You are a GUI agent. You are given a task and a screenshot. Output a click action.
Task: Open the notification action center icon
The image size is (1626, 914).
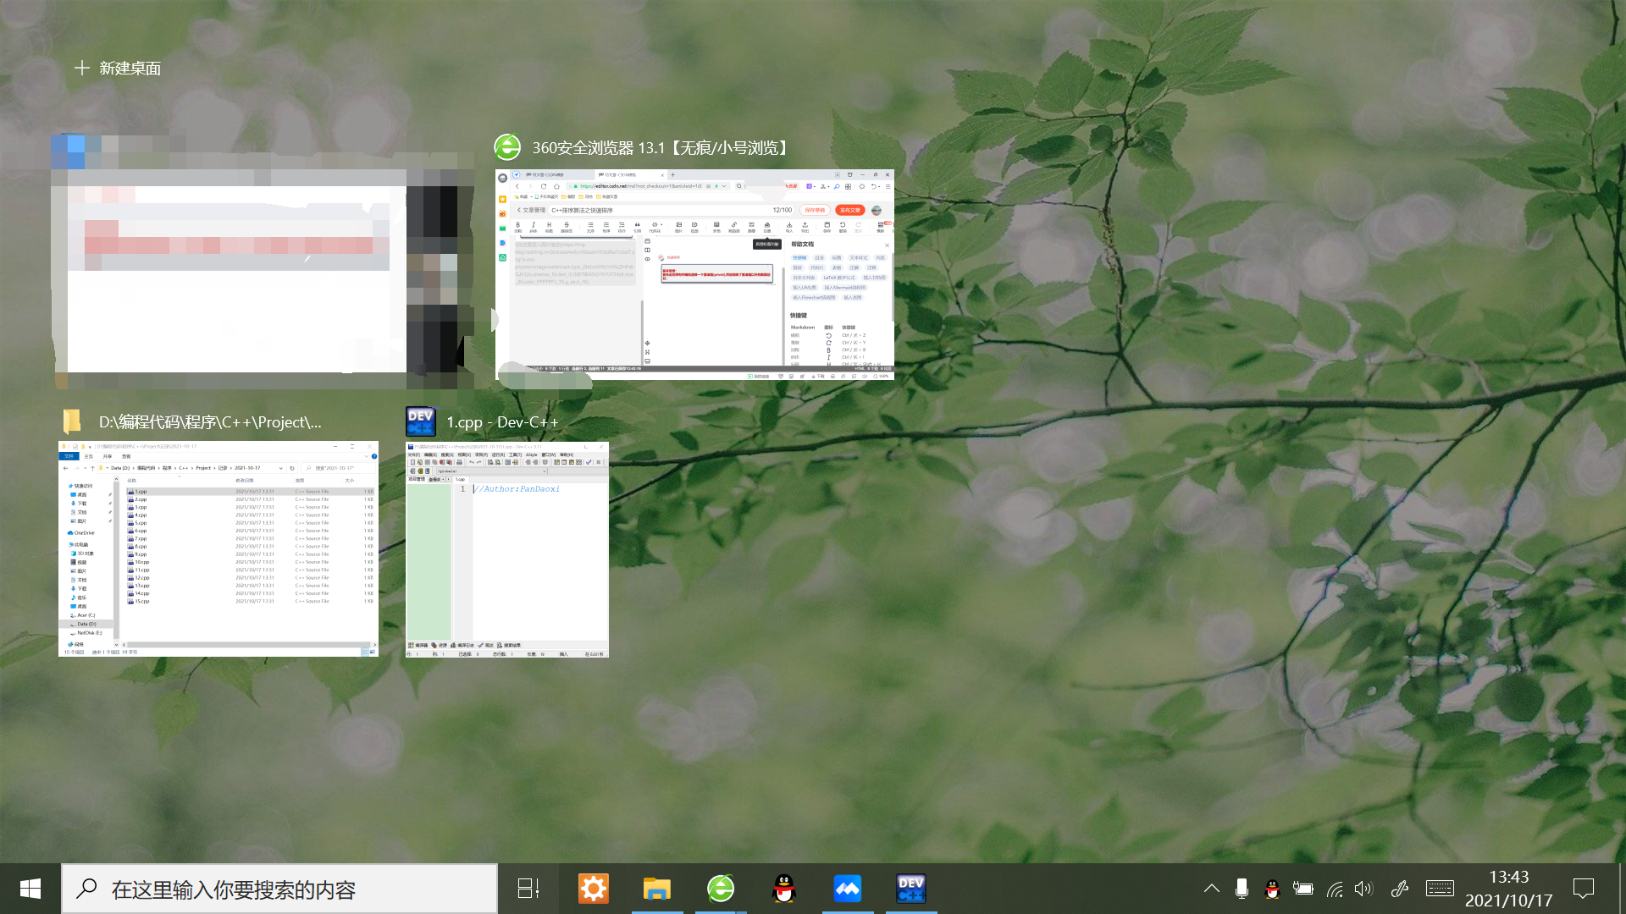click(1584, 889)
